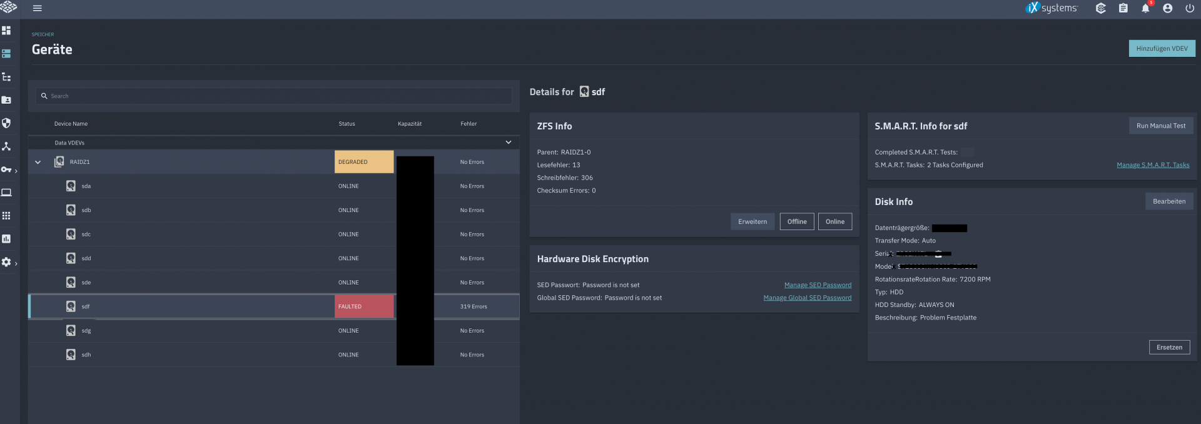Screen dimensions: 1201x424
Task: Click the disk icon of sdc
Action: tap(71, 234)
